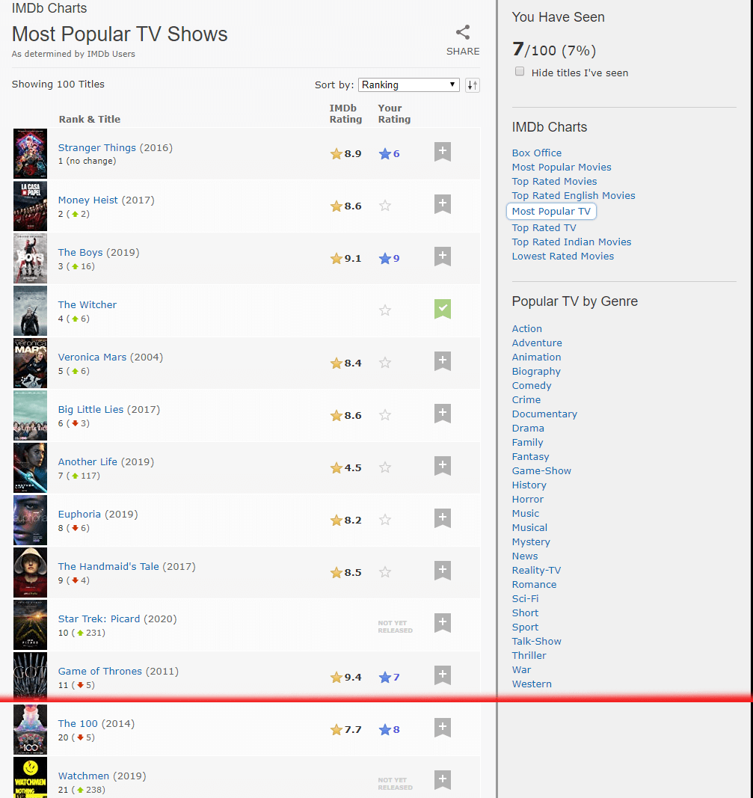Click The Boys poster thumbnail
The width and height of the screenshot is (753, 798).
(x=30, y=258)
